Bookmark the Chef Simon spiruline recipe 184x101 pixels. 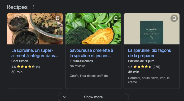coord(58,18)
